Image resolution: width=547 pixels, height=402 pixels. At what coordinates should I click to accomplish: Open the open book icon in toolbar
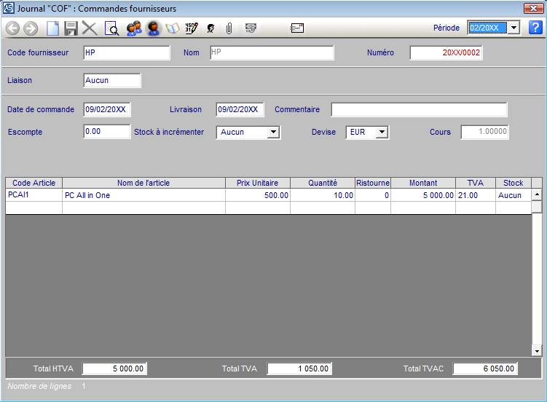[x=173, y=28]
